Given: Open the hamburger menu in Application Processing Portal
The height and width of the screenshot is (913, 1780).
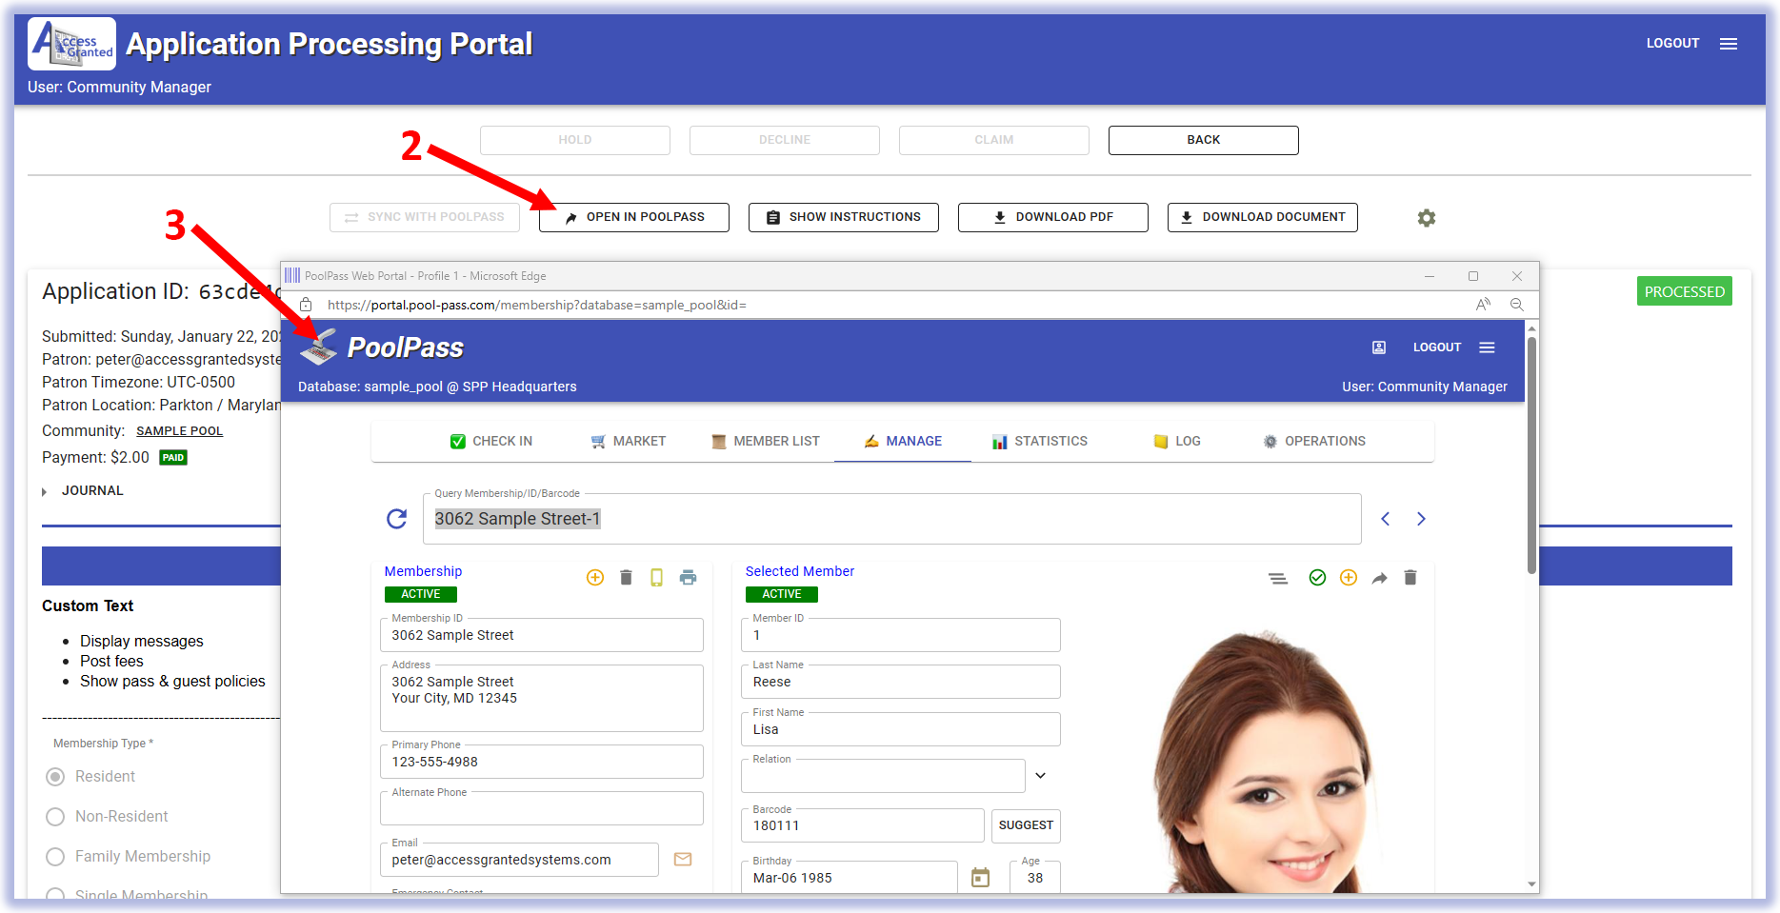Looking at the screenshot, I should coord(1729,44).
